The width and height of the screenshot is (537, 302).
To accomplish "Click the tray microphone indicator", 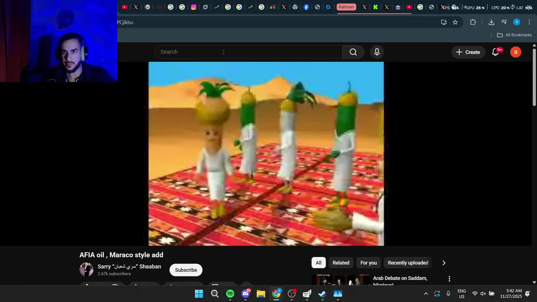I will tap(448, 294).
